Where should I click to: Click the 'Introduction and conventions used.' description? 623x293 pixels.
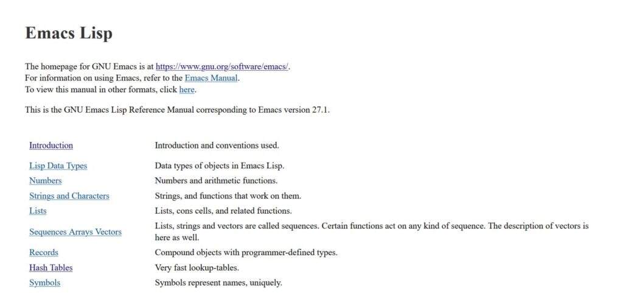pos(217,146)
